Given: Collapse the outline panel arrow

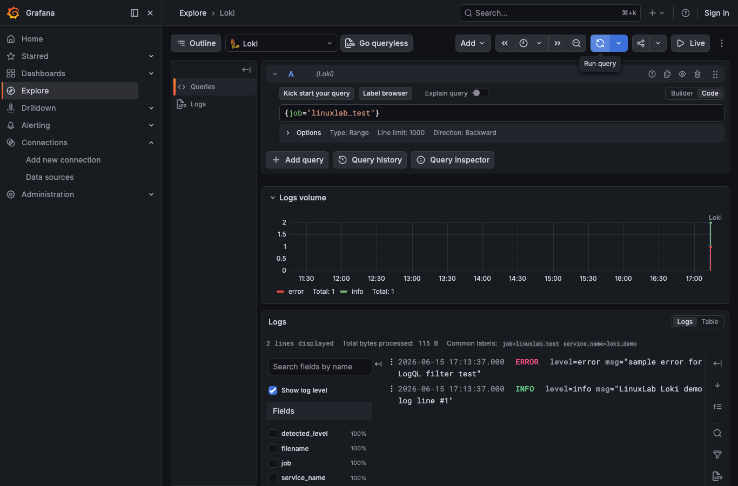Looking at the screenshot, I should coord(246,70).
